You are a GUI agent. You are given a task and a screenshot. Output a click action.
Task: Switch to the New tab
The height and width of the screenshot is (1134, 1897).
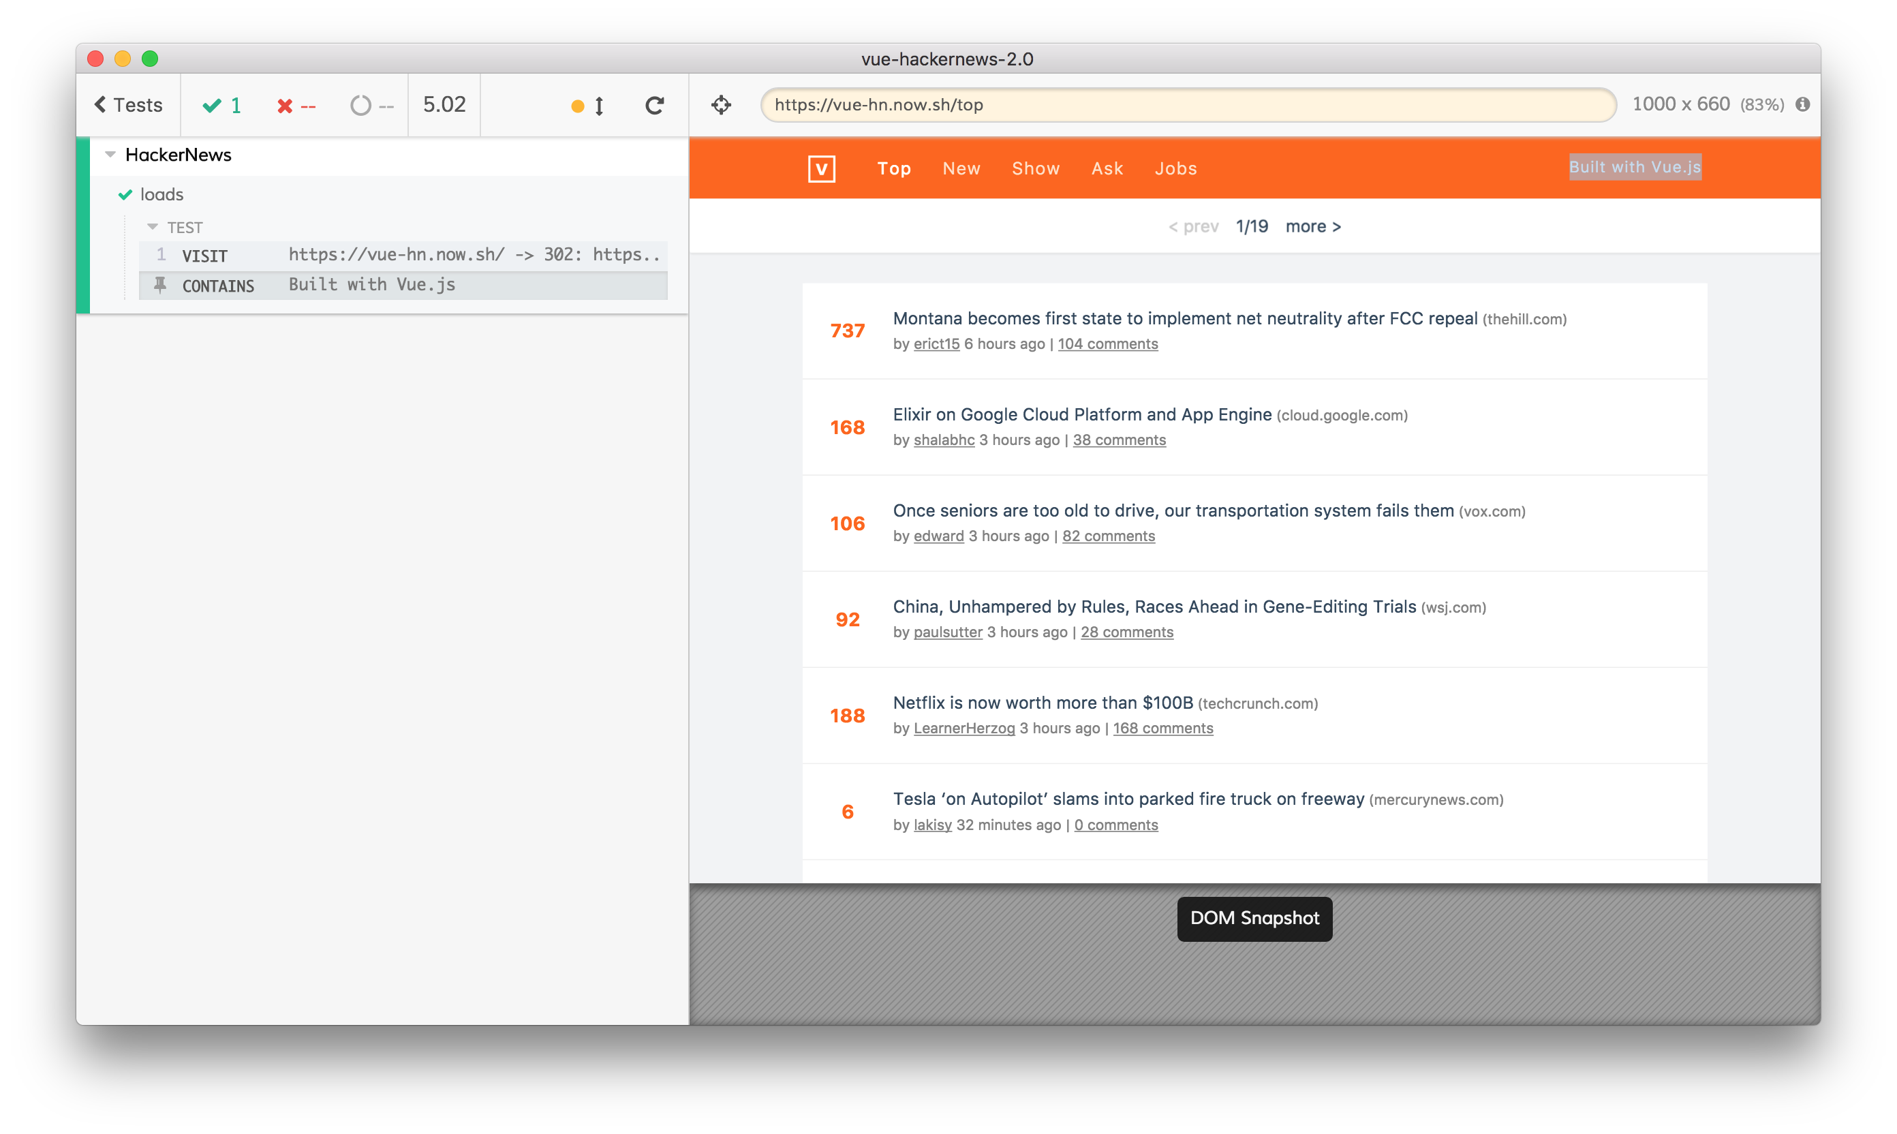coord(961,169)
